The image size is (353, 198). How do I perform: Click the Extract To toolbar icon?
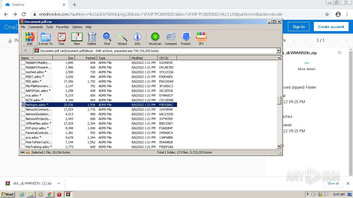click(x=46, y=38)
